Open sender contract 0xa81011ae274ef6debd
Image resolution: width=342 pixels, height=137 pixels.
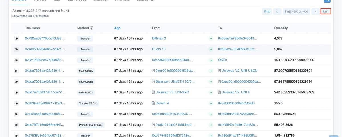175,125
